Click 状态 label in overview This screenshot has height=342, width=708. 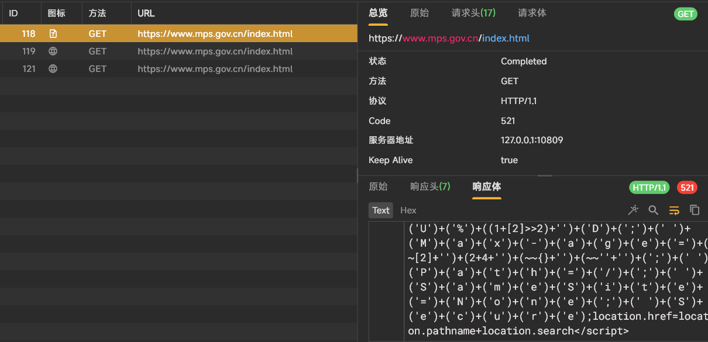coord(377,61)
